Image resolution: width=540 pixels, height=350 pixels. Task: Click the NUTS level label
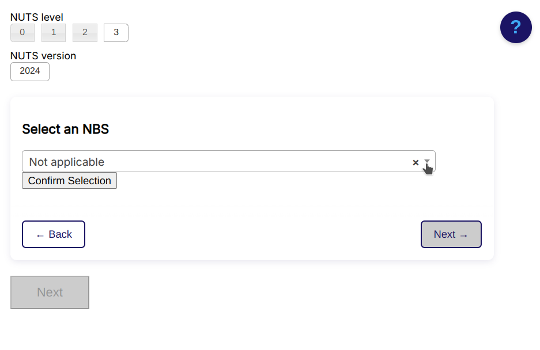click(x=36, y=17)
